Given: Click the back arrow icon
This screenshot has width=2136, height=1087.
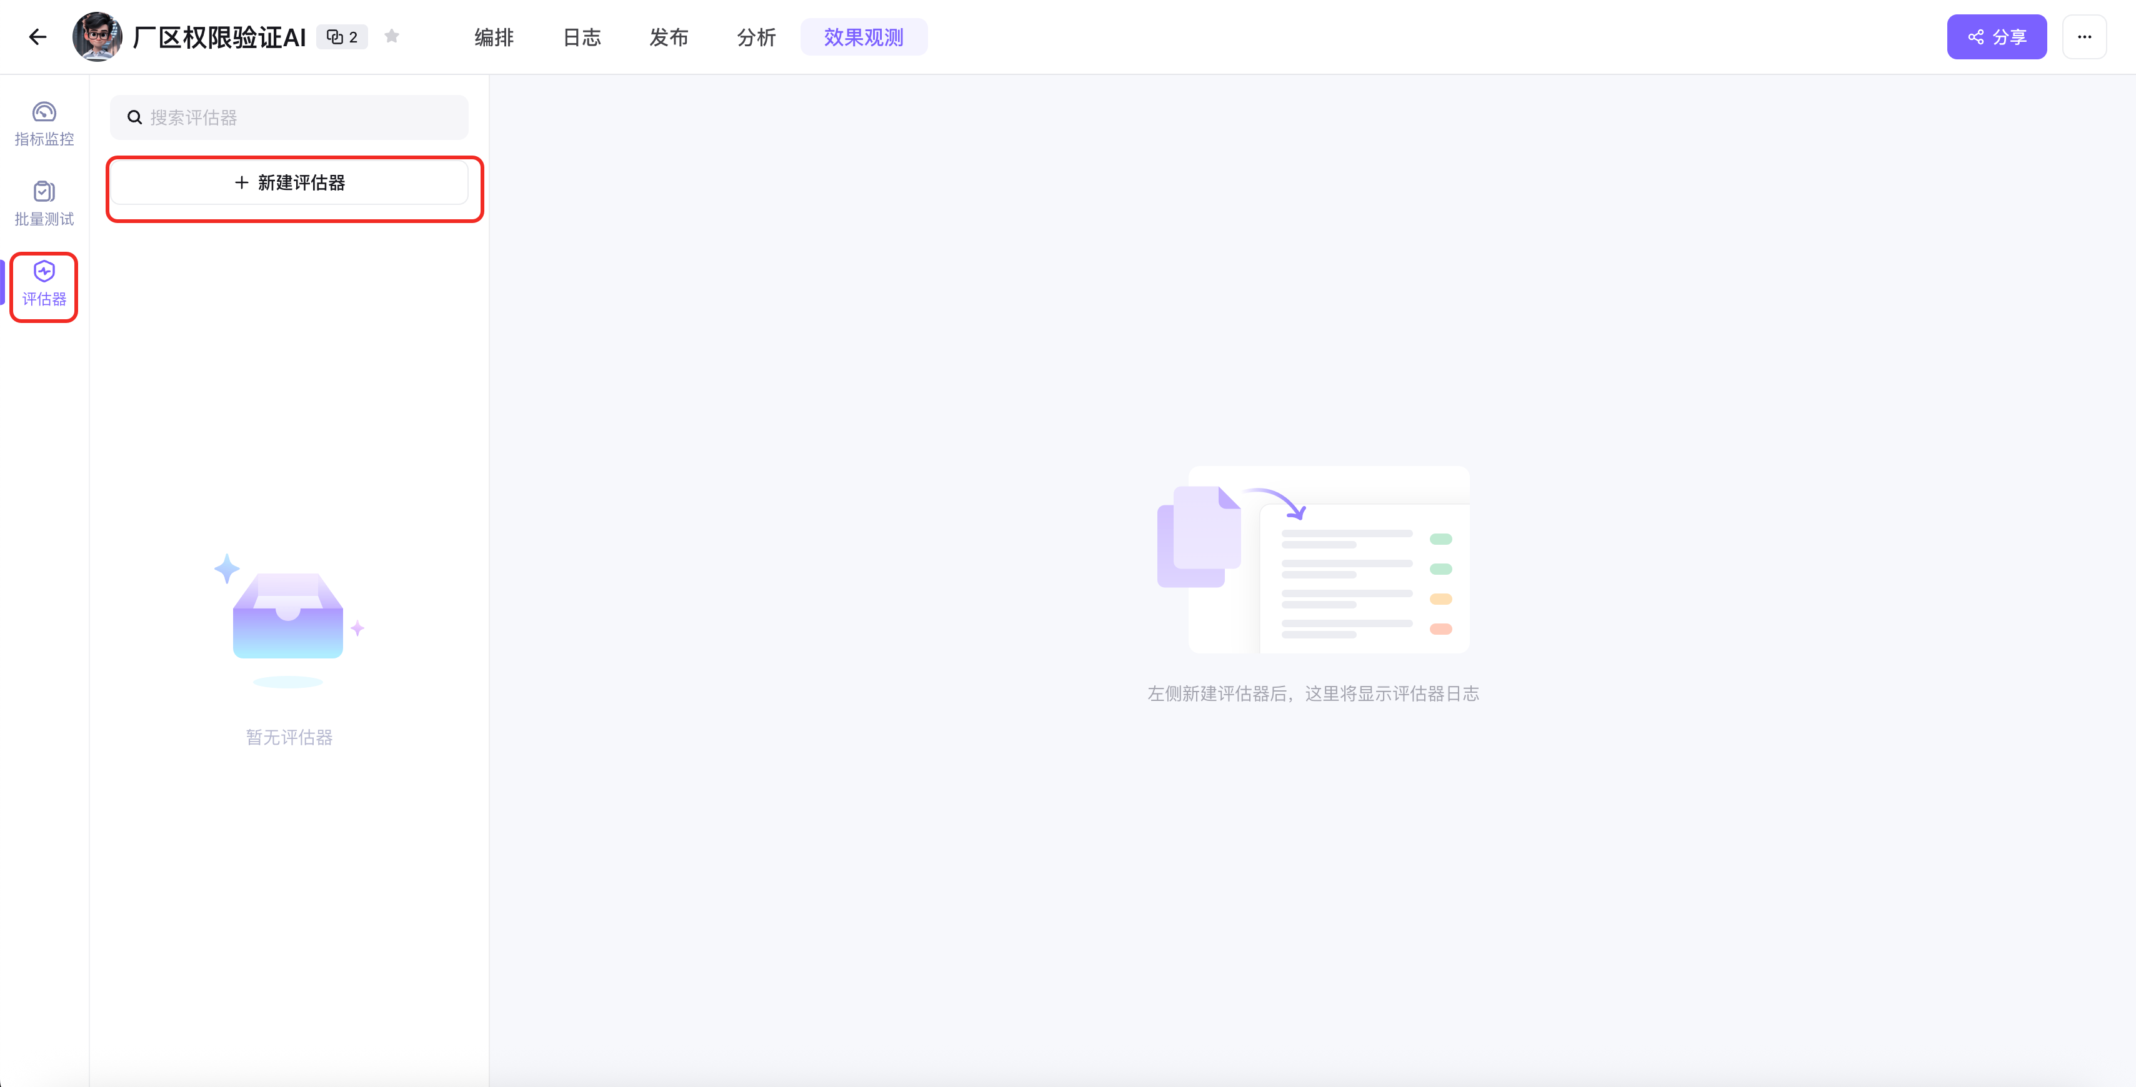Looking at the screenshot, I should [x=37, y=36].
